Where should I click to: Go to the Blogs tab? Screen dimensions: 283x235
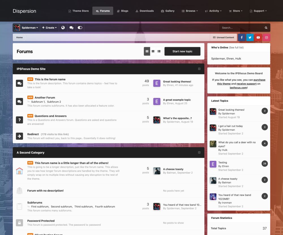tap(123, 11)
